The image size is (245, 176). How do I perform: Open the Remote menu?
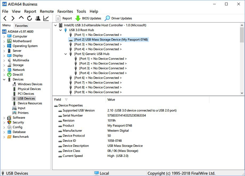click(47, 11)
